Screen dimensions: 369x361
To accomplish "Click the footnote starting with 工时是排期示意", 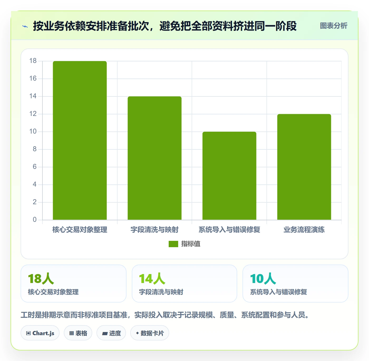I will 166,315.
